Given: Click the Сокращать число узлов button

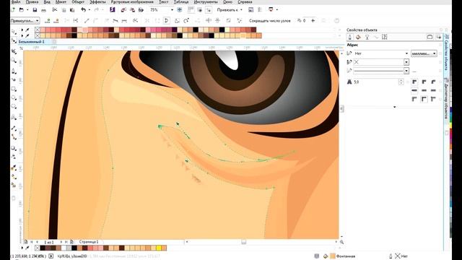Looking at the screenshot, I should [x=269, y=21].
